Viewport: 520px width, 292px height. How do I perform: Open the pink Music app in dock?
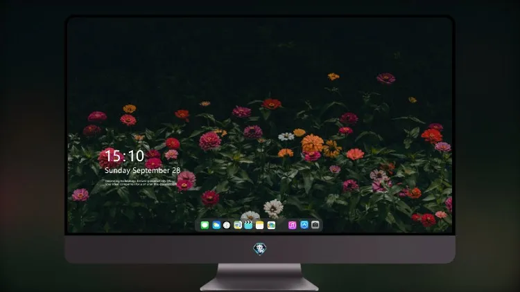pyautogui.click(x=292, y=225)
